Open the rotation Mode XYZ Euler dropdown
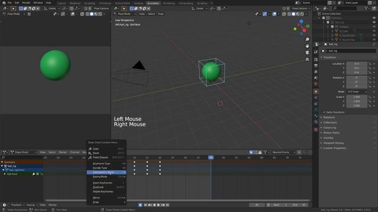Viewport: 378px width, 212px height. click(x=357, y=92)
